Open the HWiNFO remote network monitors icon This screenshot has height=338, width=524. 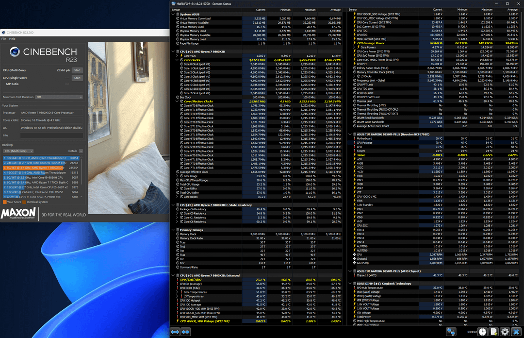tap(451, 332)
